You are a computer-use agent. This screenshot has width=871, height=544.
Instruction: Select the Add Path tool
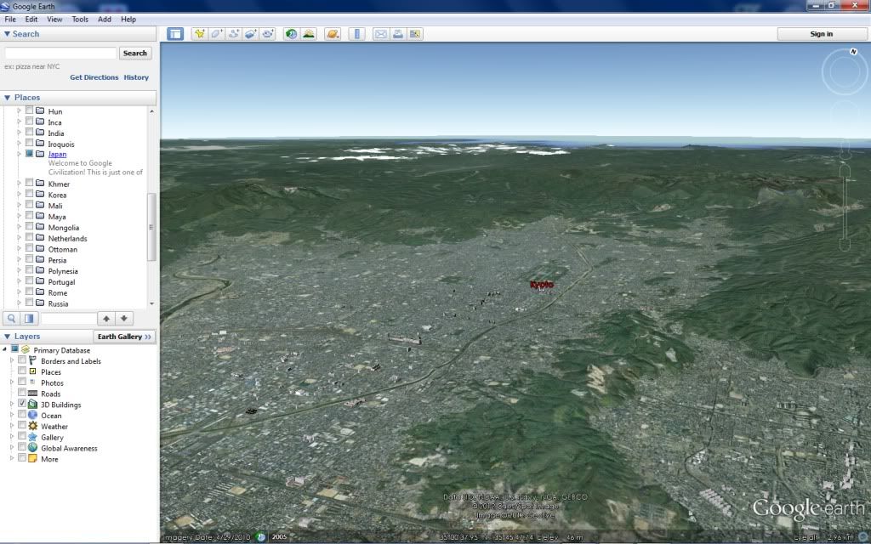[234, 34]
